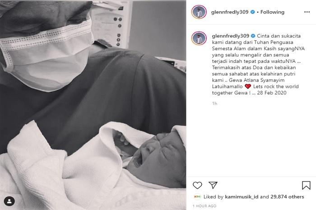The height and width of the screenshot is (210, 316).
Task: Open the 1h caption timestamp
Action: click(214, 103)
